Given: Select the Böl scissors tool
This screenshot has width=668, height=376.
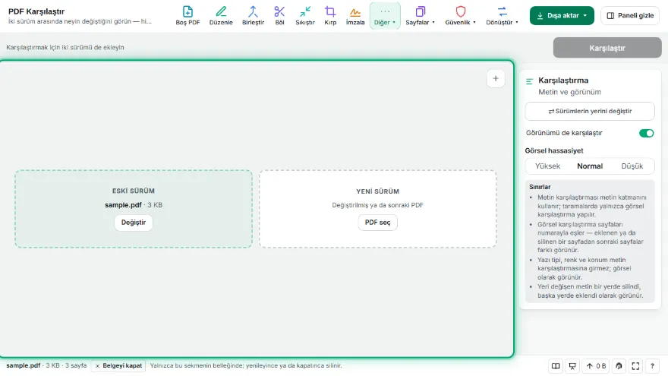Looking at the screenshot, I should point(279,16).
